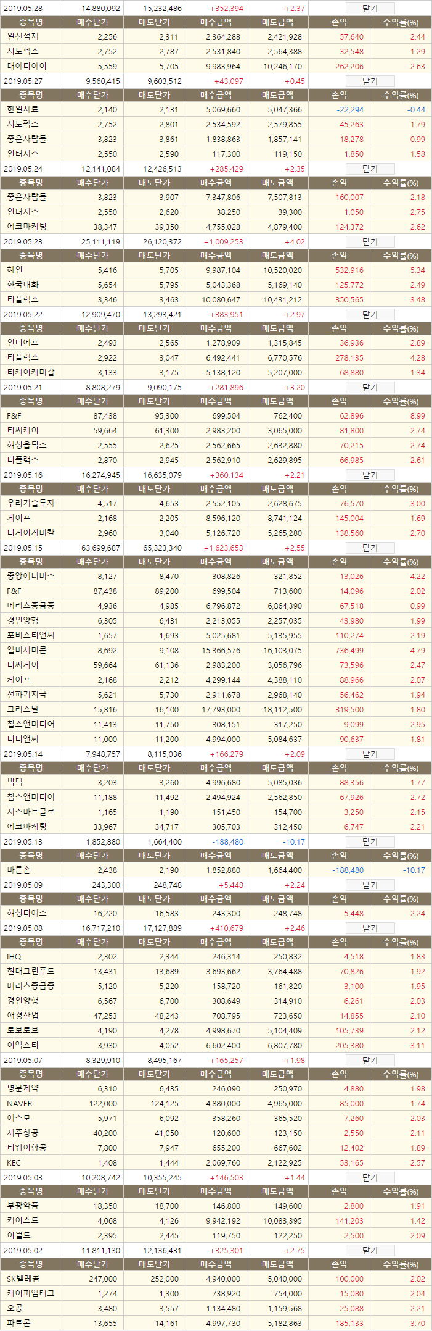Select the date 2019.05.15
The image size is (432, 1331).
23,548
